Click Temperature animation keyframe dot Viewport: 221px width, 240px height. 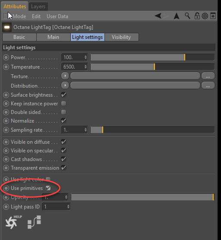click(6, 67)
